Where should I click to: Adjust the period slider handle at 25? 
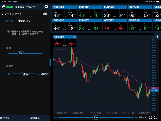[20, 53]
